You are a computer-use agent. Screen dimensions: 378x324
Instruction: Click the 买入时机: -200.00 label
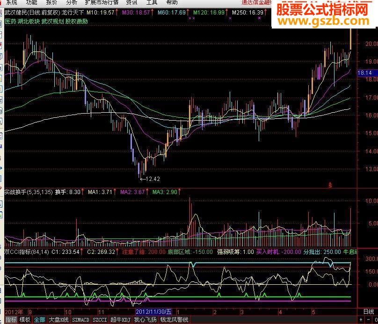(279, 252)
